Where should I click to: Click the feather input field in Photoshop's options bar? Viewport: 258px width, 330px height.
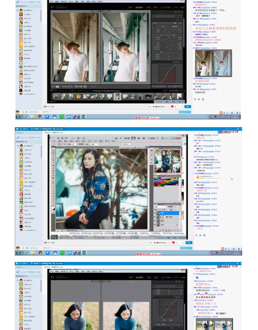[74, 144]
